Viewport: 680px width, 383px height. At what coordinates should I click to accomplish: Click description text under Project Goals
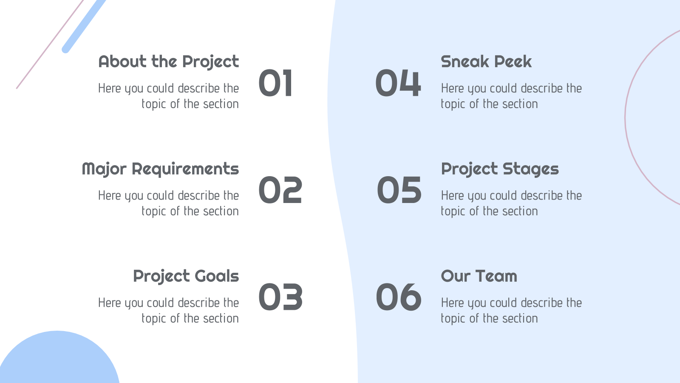(x=168, y=311)
